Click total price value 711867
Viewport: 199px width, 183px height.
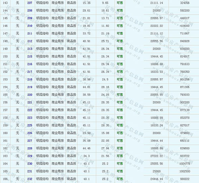183,33
